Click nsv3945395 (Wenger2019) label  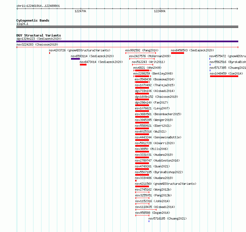(154, 120)
